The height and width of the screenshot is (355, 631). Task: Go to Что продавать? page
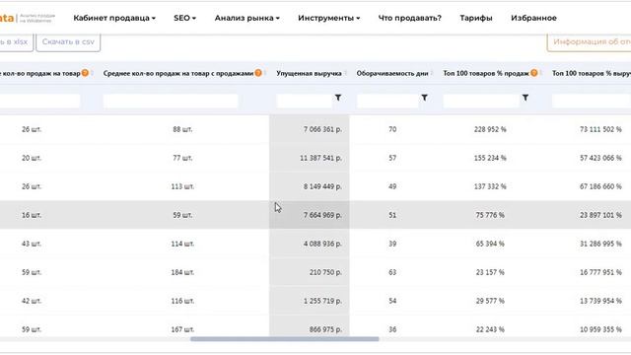tap(410, 18)
